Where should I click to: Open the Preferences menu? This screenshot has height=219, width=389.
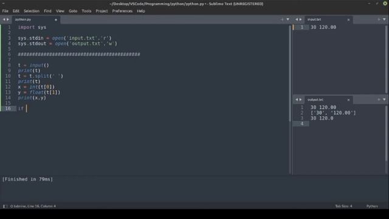point(122,11)
